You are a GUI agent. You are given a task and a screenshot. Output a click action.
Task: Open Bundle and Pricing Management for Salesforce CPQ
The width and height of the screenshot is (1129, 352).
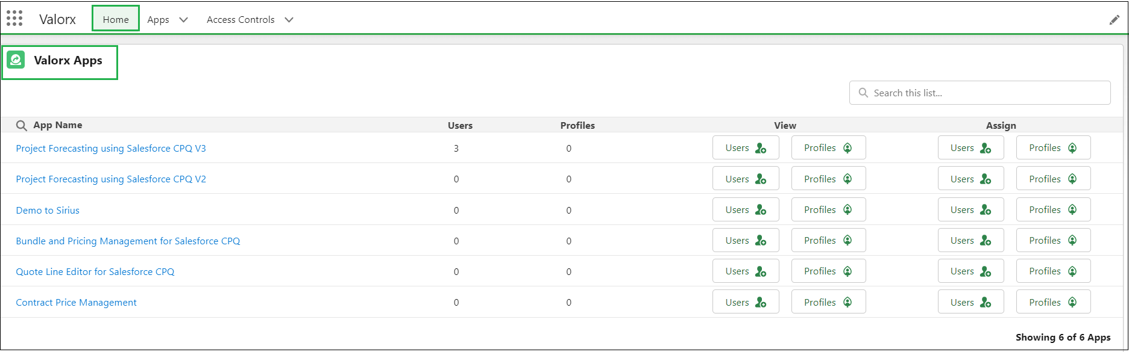pos(128,241)
